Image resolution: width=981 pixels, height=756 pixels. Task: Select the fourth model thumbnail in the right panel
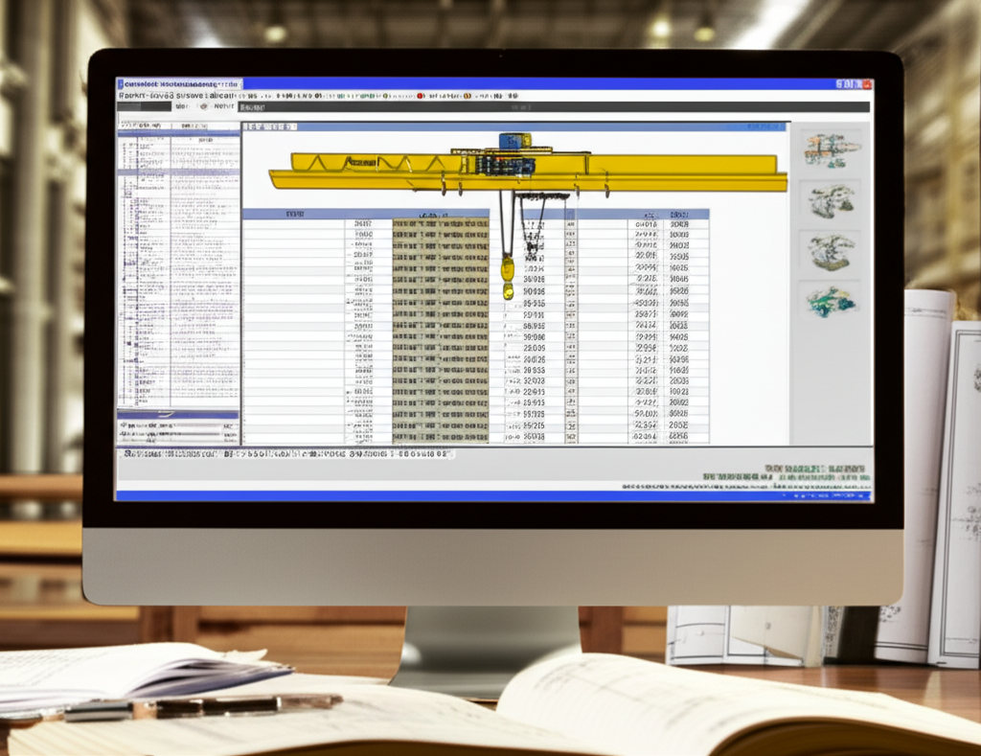point(831,302)
